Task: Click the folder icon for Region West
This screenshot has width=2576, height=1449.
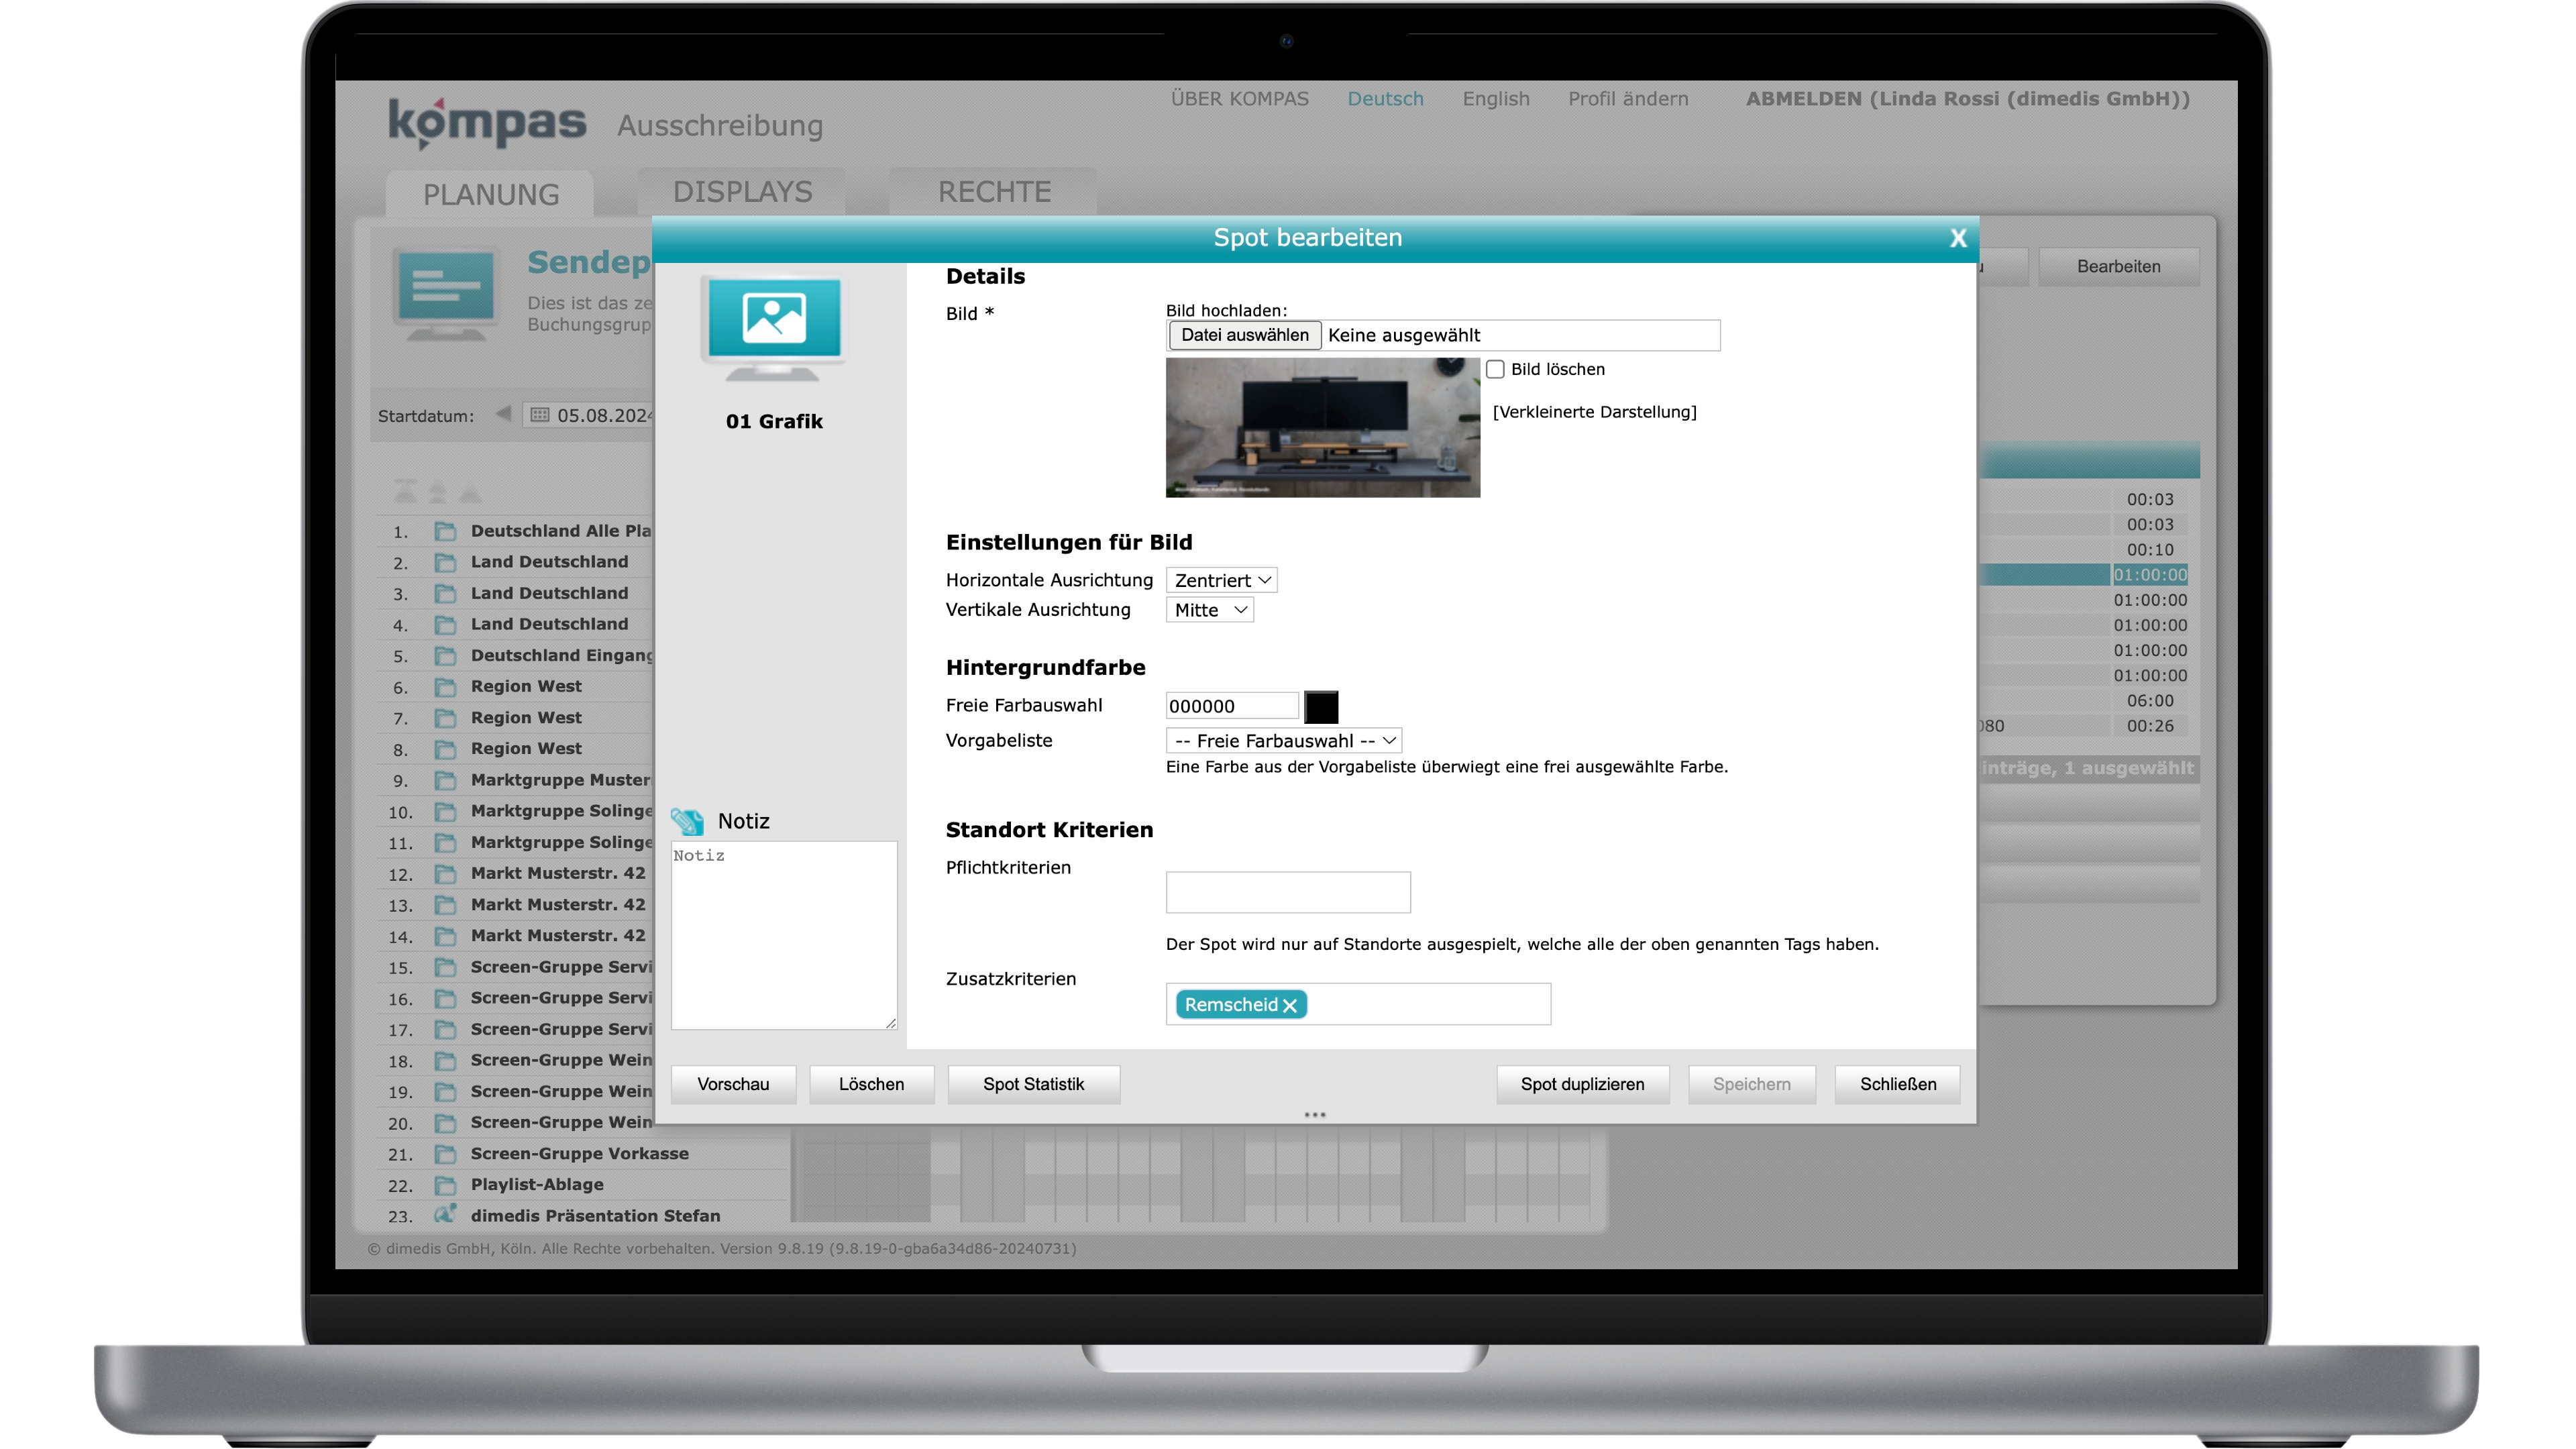Action: (444, 685)
